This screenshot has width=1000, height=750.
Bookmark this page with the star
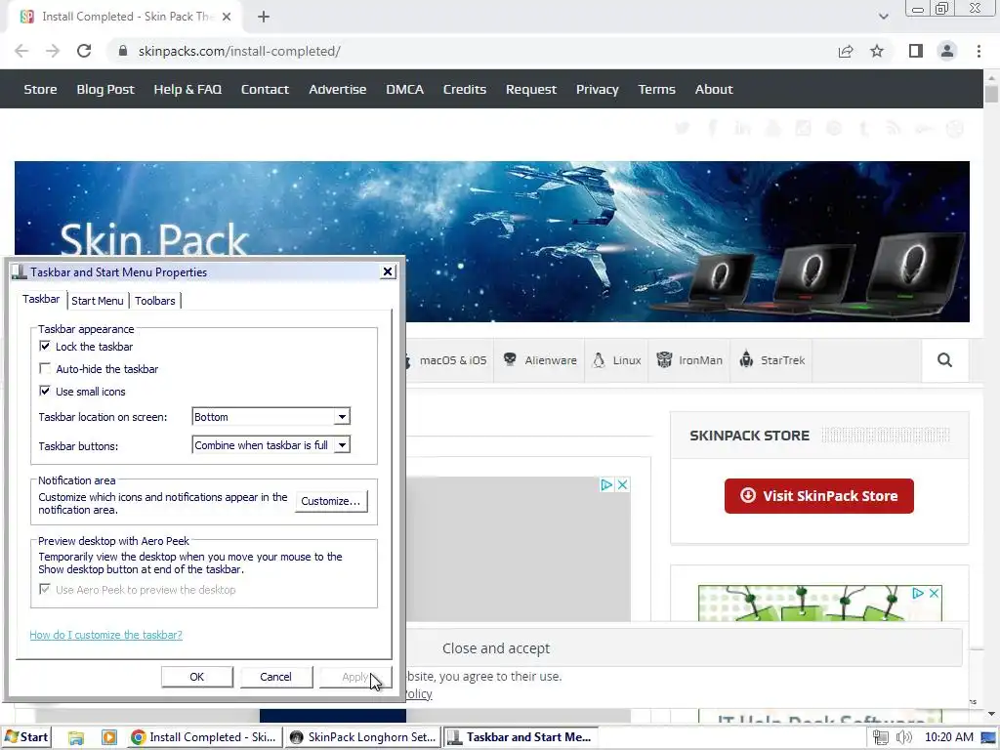pos(877,51)
